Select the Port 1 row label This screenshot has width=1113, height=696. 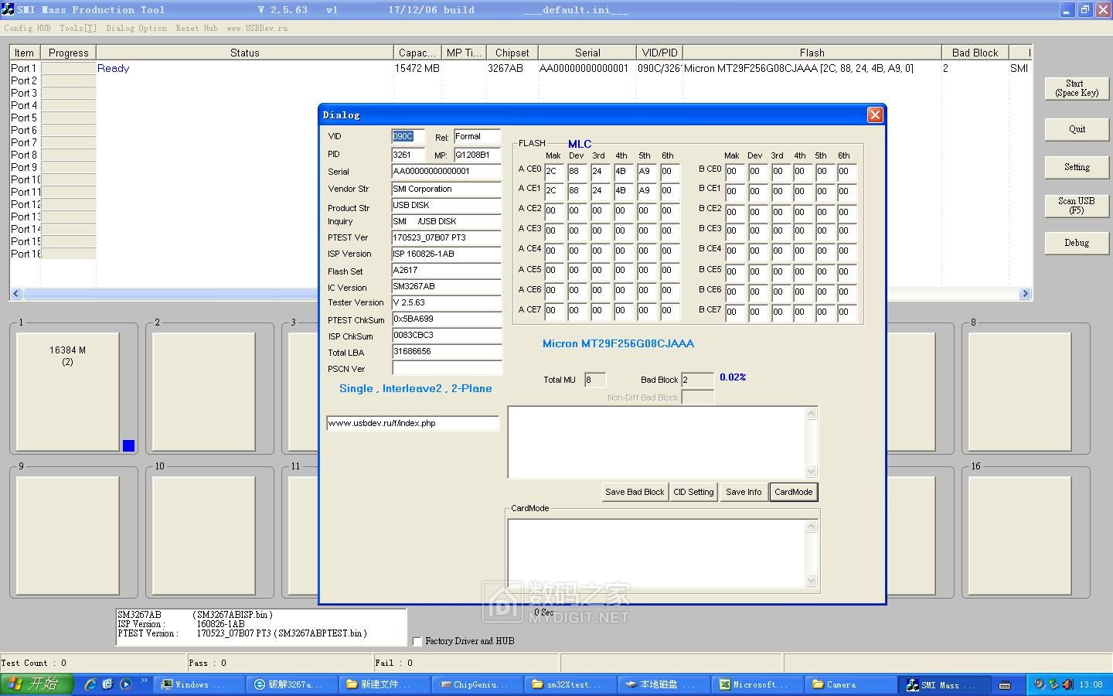point(24,68)
